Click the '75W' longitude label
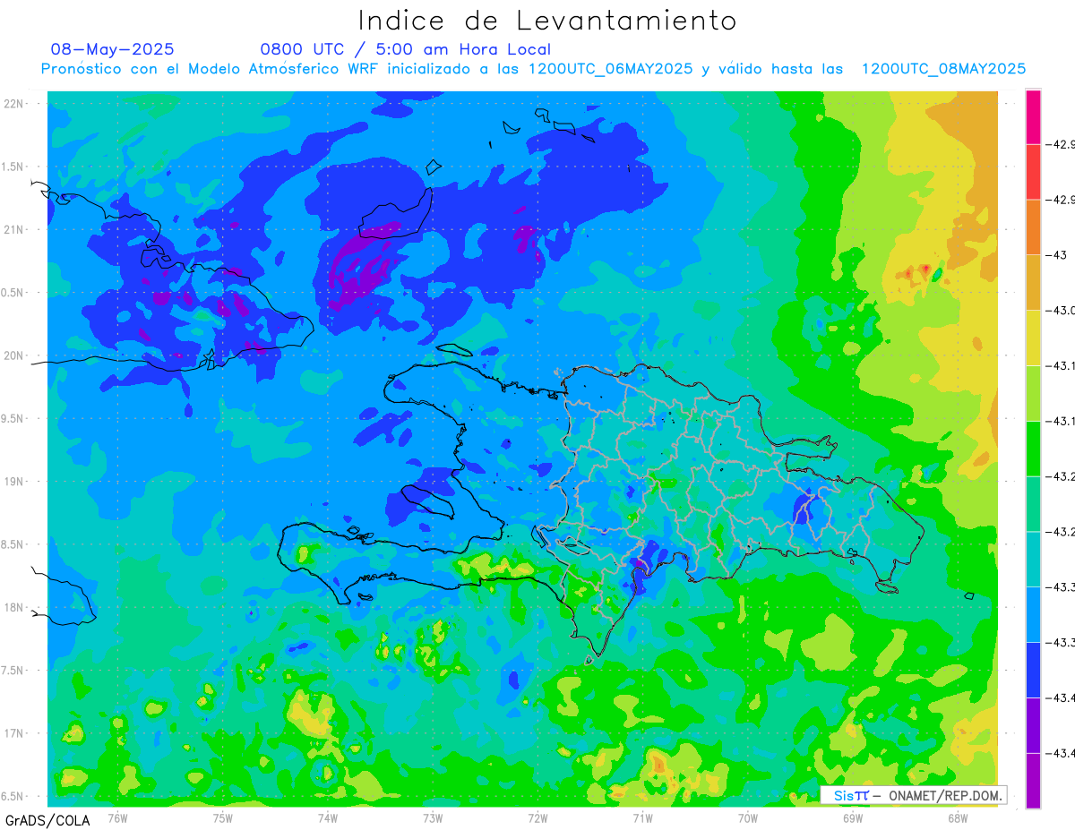This screenshot has height=830, width=1075. pos(223,817)
